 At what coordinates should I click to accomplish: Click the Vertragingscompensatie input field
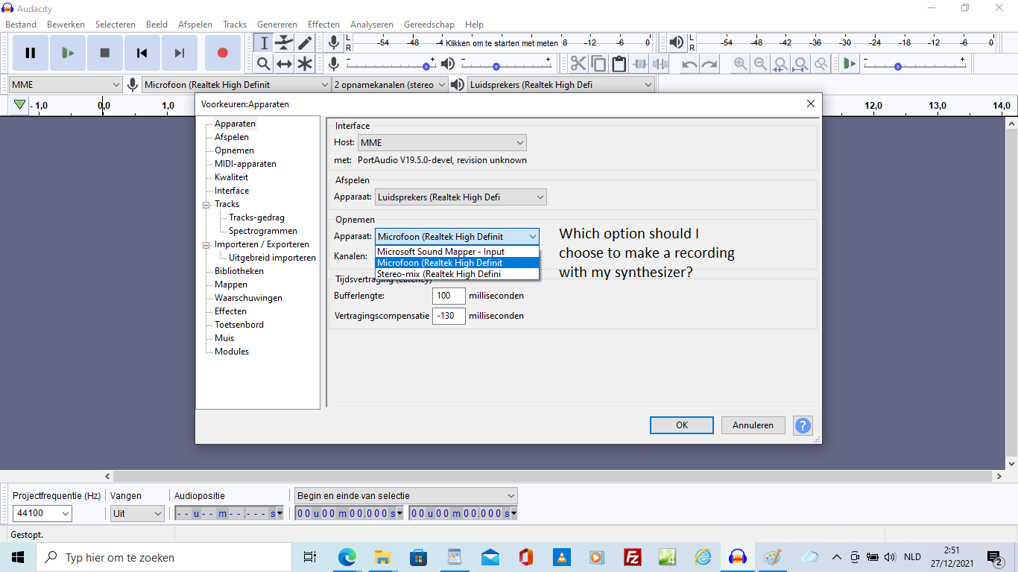[x=449, y=316]
